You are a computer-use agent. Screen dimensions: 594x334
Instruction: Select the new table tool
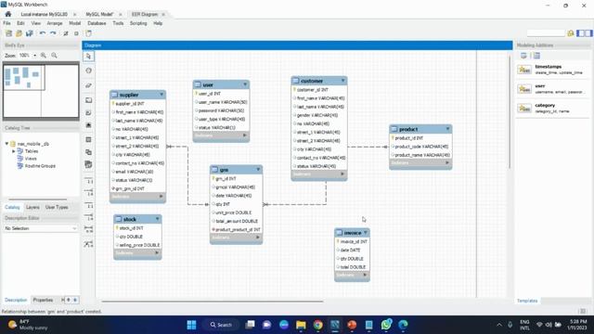(x=89, y=140)
